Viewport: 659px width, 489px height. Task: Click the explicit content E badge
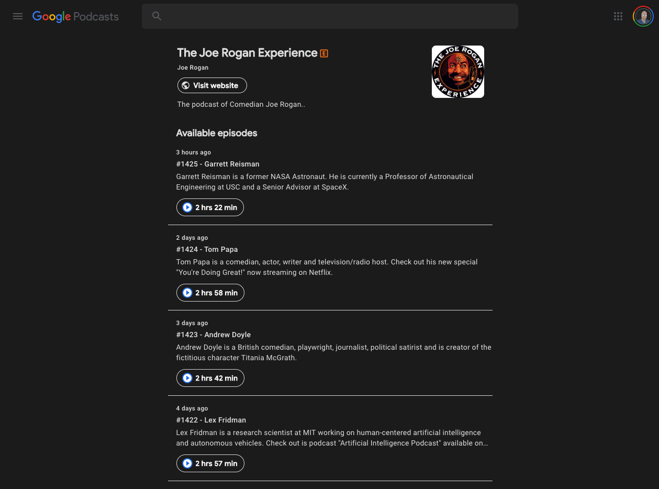(324, 53)
